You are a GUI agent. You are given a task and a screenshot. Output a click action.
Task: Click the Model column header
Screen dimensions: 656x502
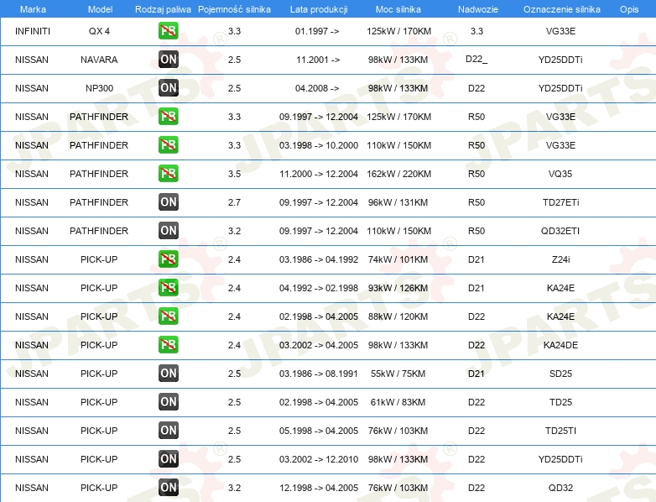100,9
